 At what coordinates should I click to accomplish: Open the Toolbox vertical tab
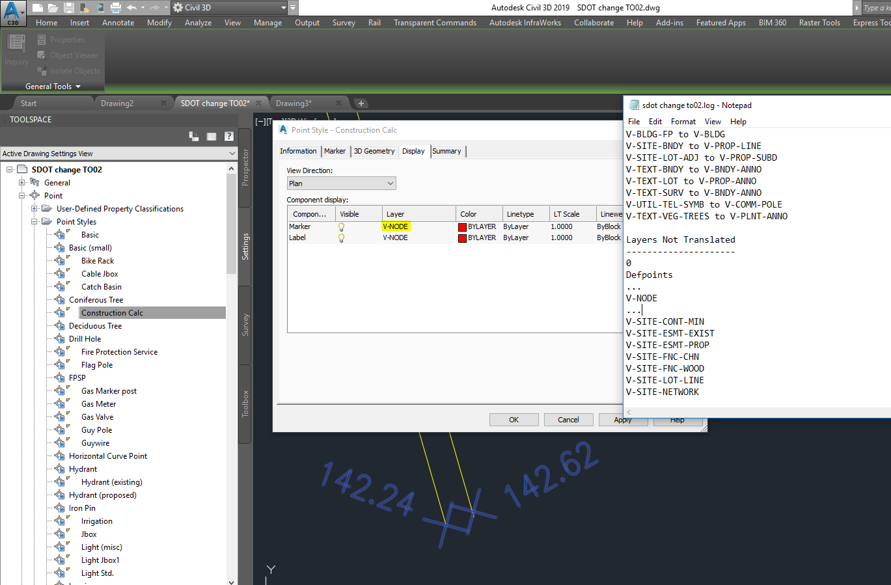tap(245, 403)
